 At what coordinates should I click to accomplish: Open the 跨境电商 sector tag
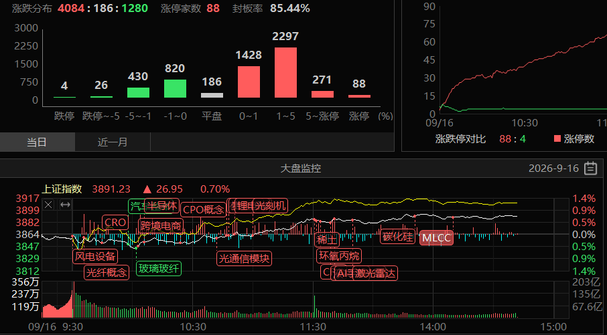(x=161, y=226)
